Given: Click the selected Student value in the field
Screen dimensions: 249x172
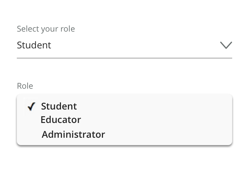Looking at the screenshot, I should [34, 45].
